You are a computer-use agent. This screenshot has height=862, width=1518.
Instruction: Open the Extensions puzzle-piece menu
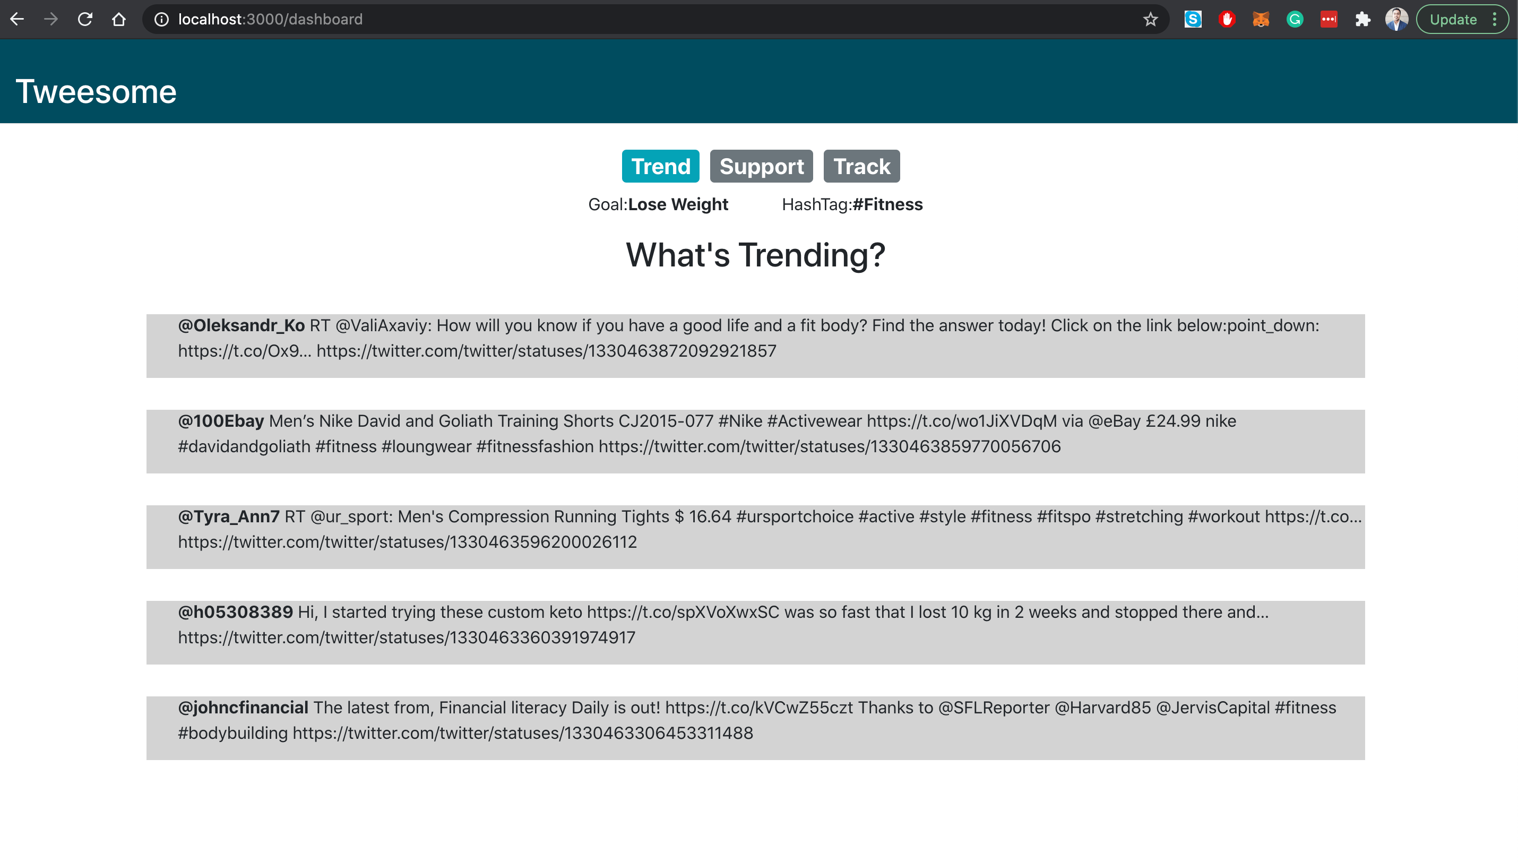click(x=1363, y=19)
